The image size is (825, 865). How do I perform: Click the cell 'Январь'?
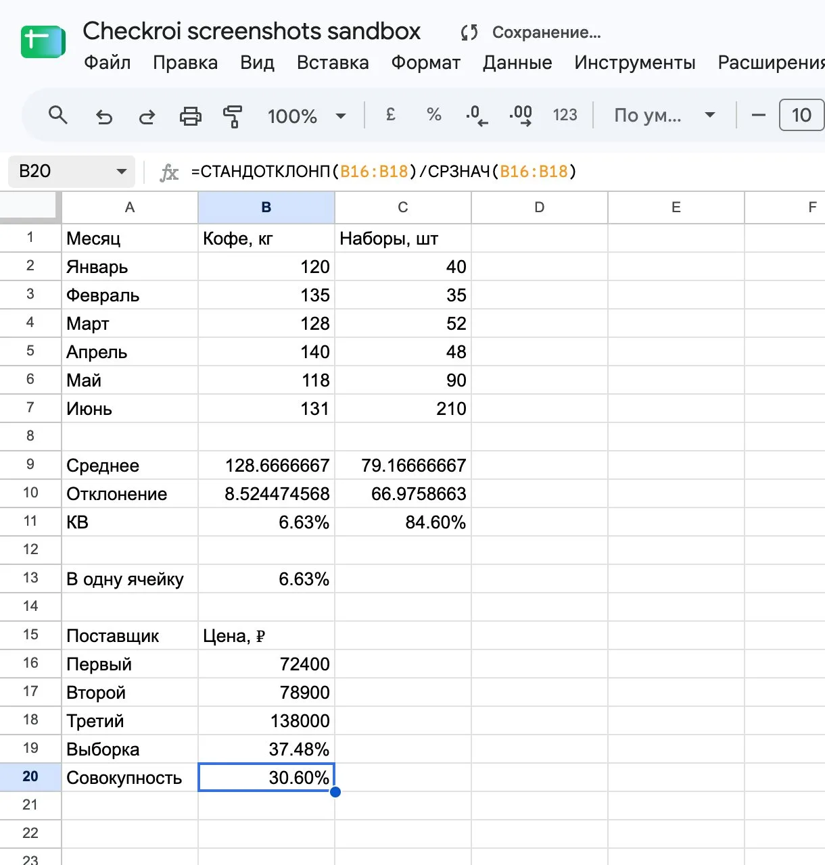click(130, 266)
